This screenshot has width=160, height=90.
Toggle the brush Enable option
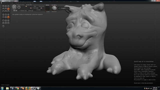(47, 12)
